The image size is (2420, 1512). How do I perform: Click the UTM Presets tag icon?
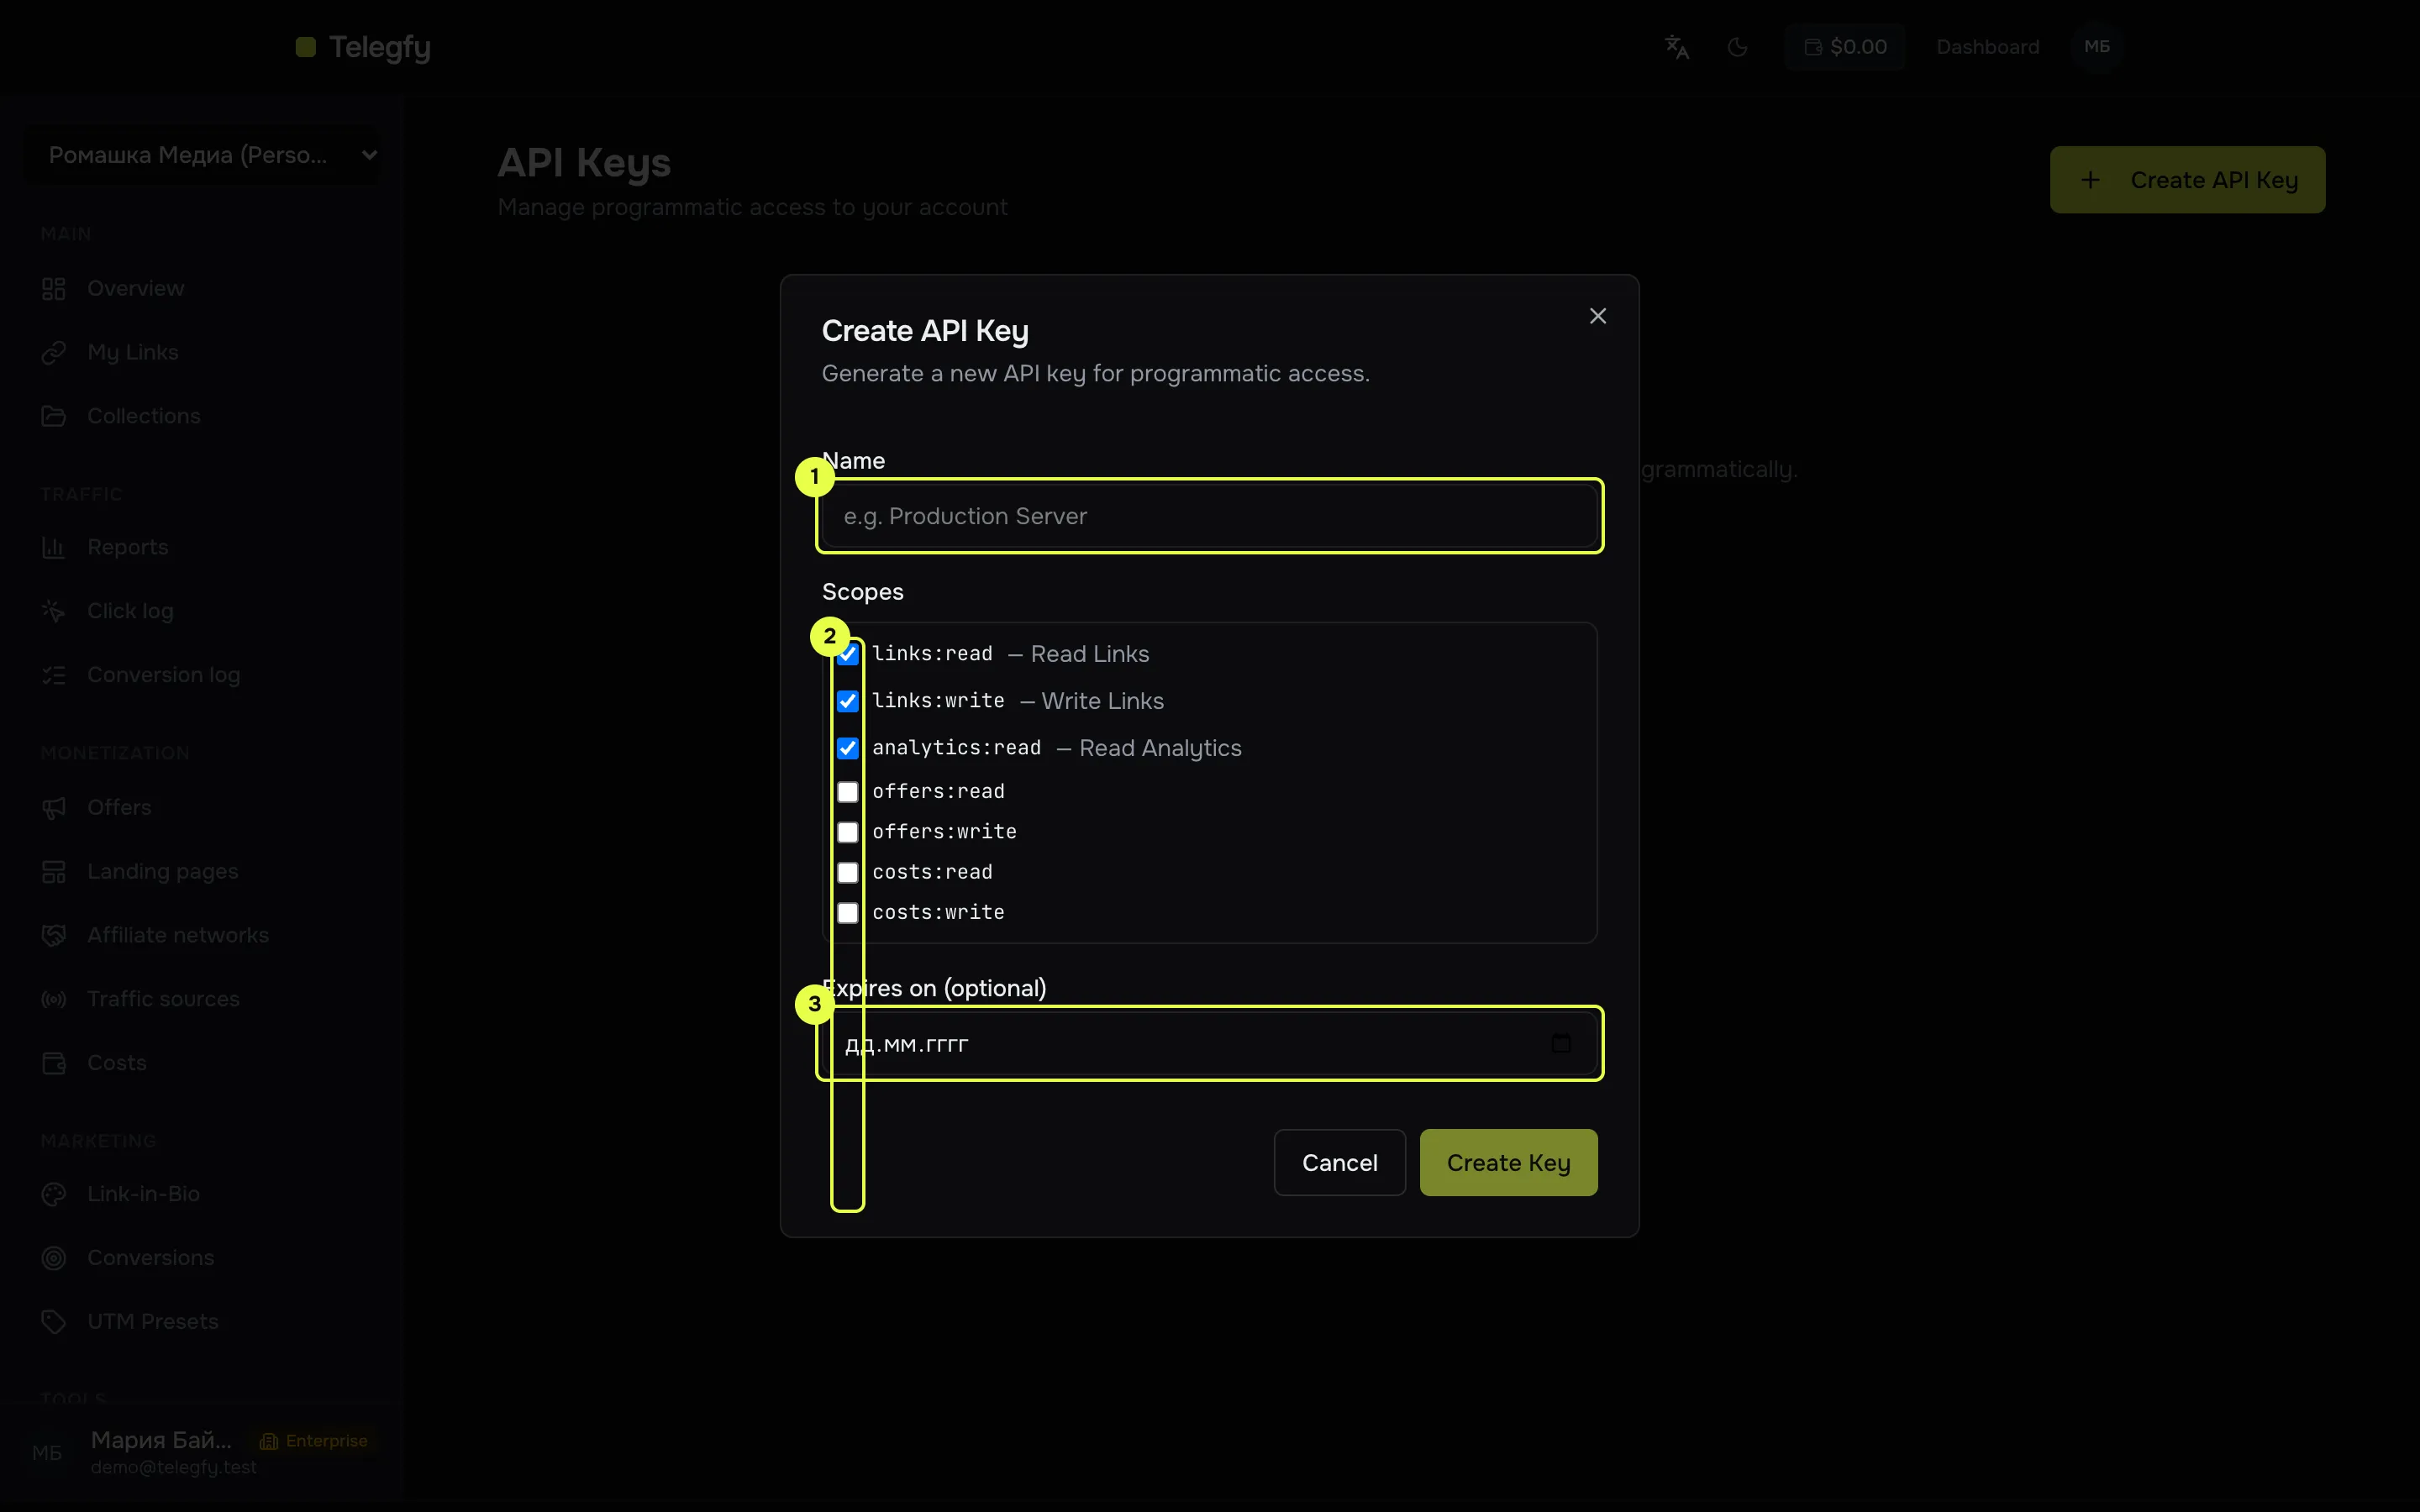(x=54, y=1322)
